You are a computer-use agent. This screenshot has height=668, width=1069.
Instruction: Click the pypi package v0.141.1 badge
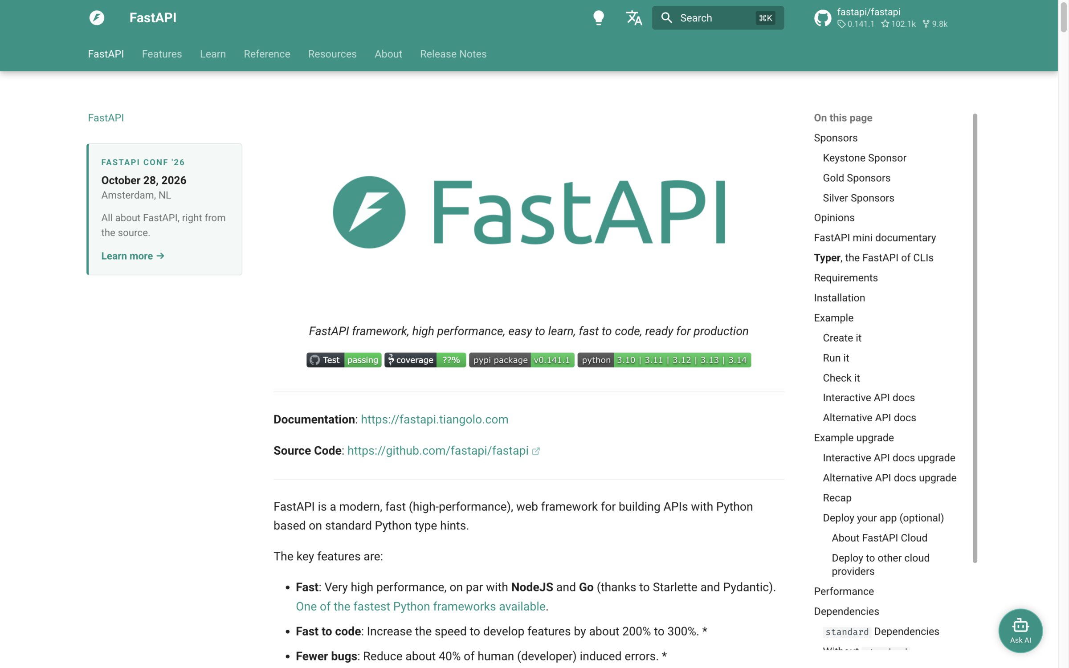click(521, 360)
